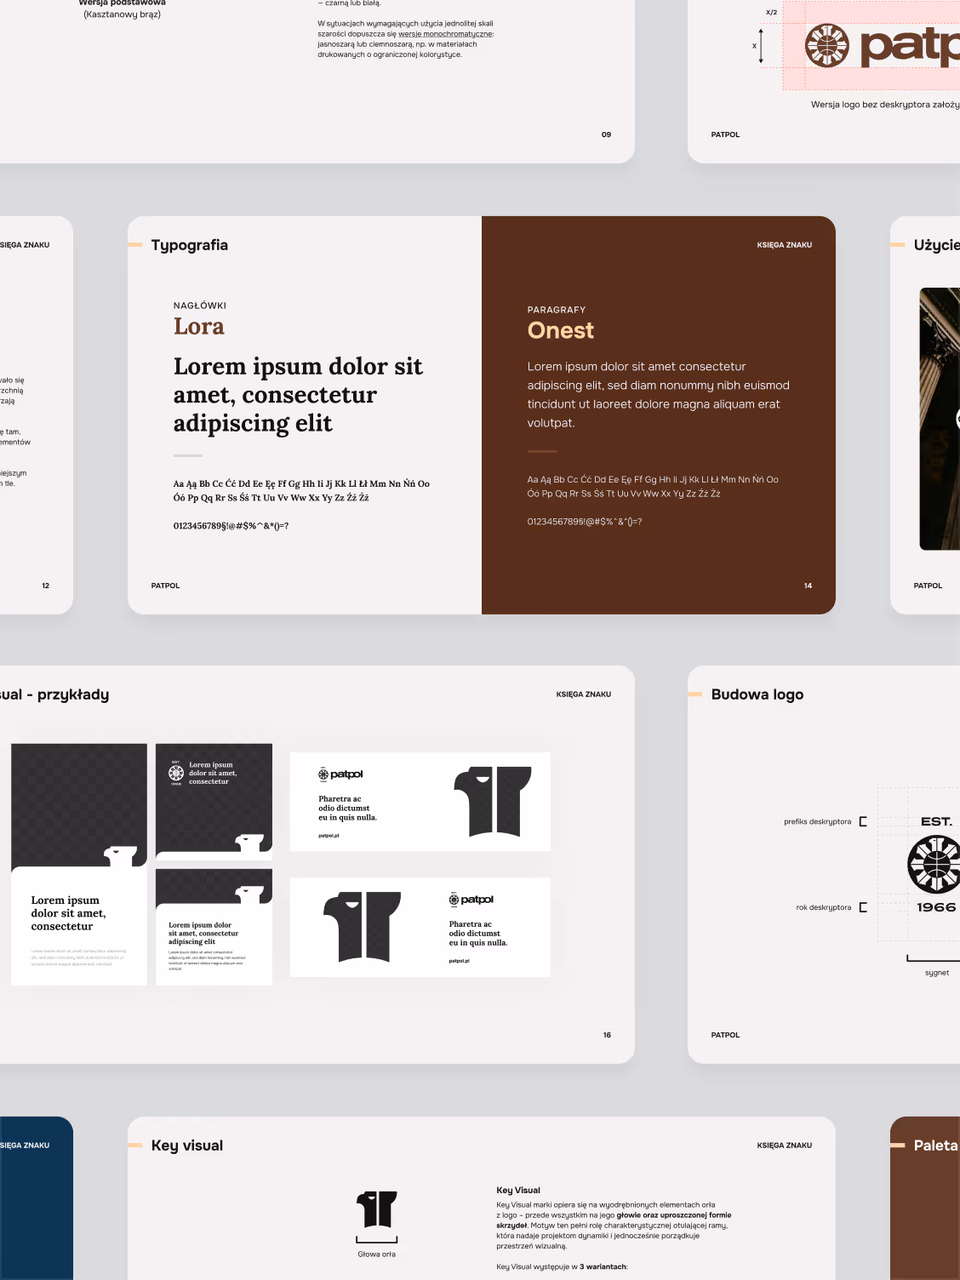Viewport: 960px width, 1280px height.
Task: Click the "Typografia" page heading
Action: coord(190,245)
